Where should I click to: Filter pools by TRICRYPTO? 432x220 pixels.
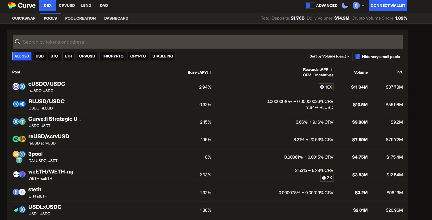(113, 56)
